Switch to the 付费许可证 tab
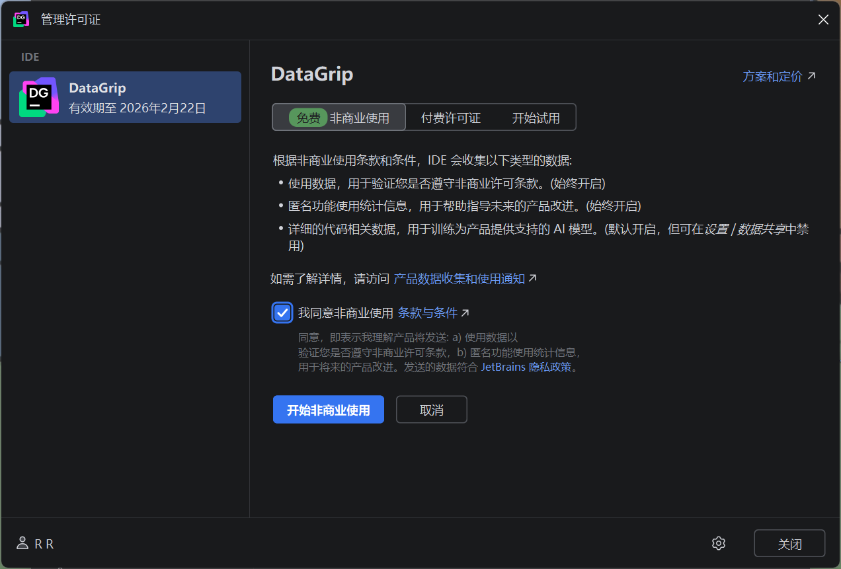The image size is (841, 569). click(x=451, y=118)
